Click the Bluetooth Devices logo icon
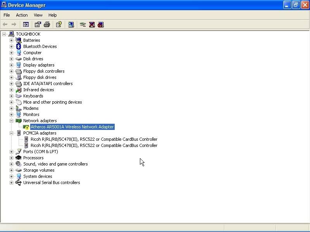The height and width of the screenshot is (232, 310). pyautogui.click(x=19, y=46)
